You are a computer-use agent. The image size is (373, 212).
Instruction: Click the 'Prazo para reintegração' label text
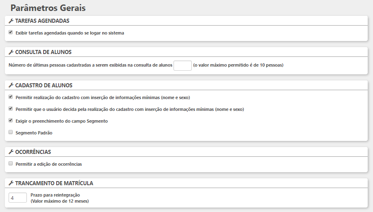tap(55, 195)
